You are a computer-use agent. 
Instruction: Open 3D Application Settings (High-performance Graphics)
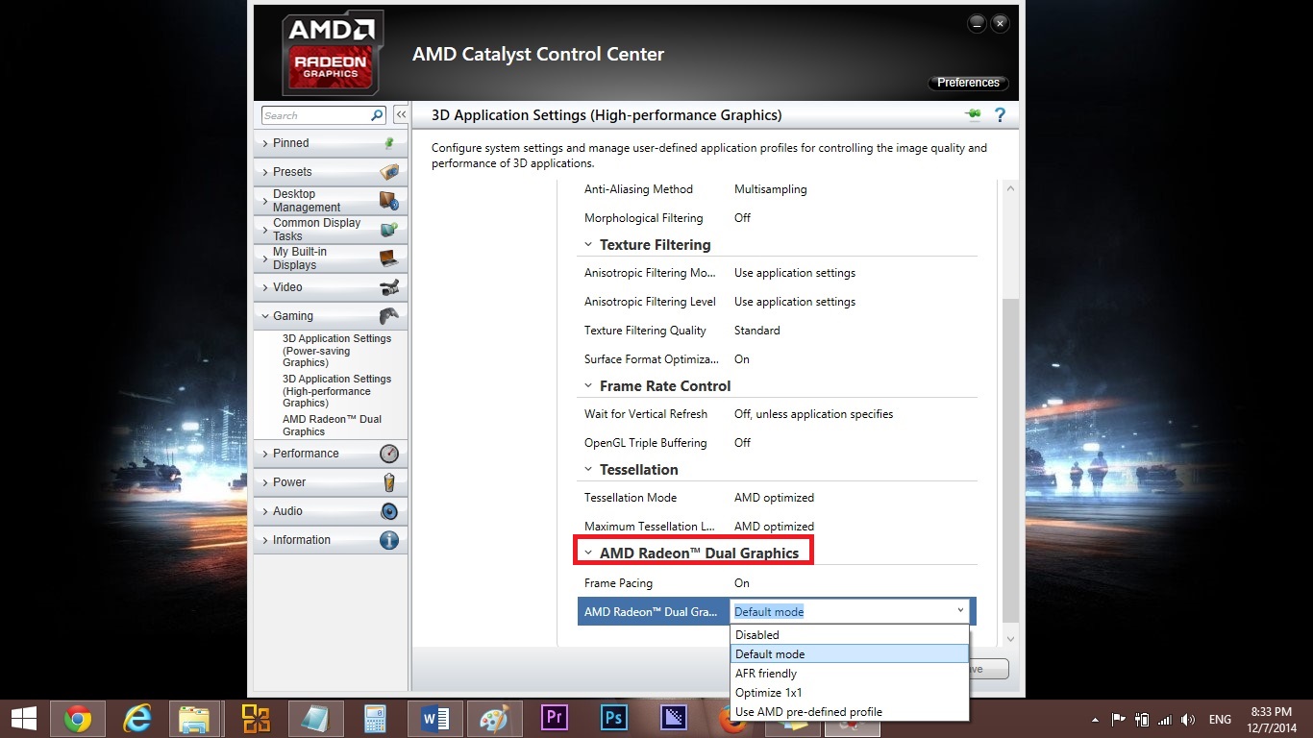[336, 391]
